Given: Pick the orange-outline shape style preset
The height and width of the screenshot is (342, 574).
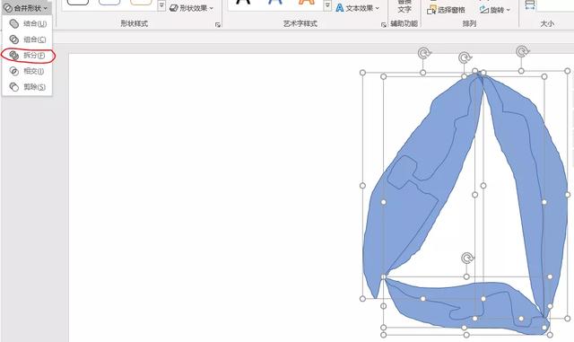Looking at the screenshot, I should point(142,3).
